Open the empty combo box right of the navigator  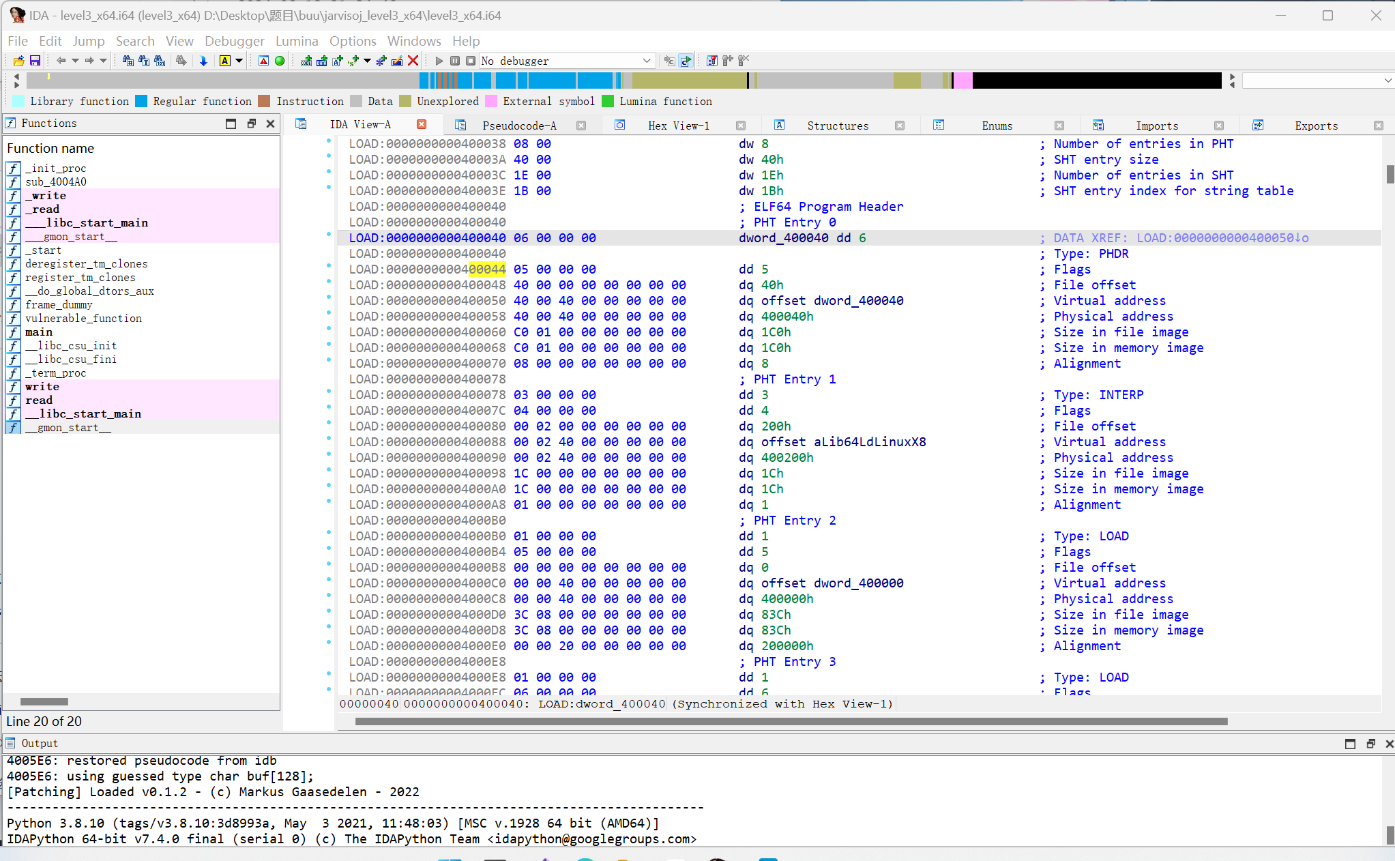[x=1317, y=81]
